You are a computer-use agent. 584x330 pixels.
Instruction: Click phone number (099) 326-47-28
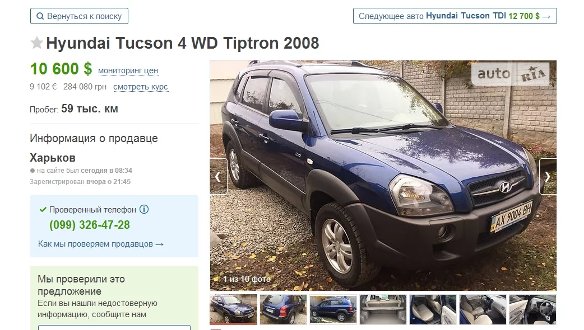click(x=90, y=225)
